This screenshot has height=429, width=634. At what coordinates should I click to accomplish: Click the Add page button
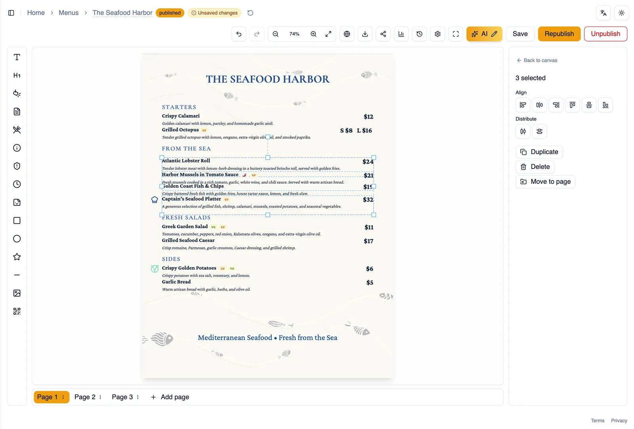click(170, 397)
